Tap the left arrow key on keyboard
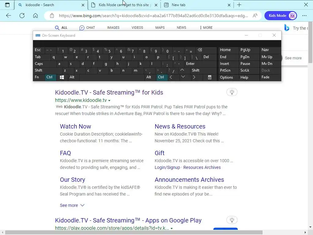Image resolution: width=313 pixels, height=235 pixels. [x=171, y=77]
